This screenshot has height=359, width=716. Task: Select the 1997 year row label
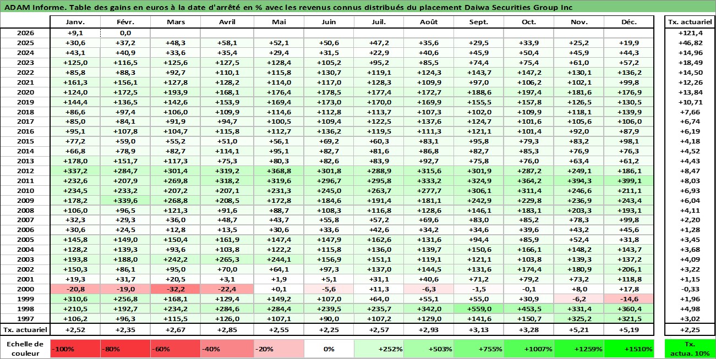25,319
